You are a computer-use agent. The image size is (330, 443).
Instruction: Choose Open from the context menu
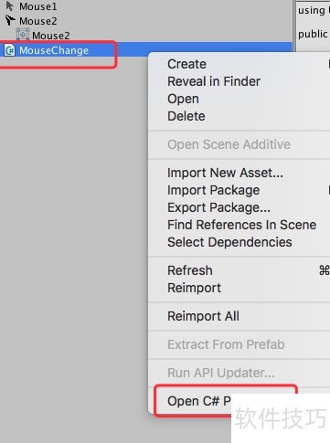click(183, 99)
